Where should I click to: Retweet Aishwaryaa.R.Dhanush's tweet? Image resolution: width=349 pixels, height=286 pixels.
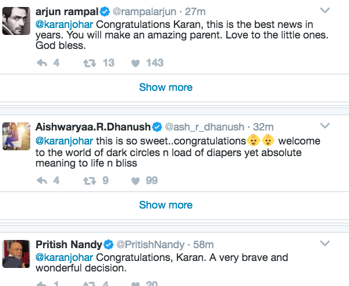click(90, 181)
